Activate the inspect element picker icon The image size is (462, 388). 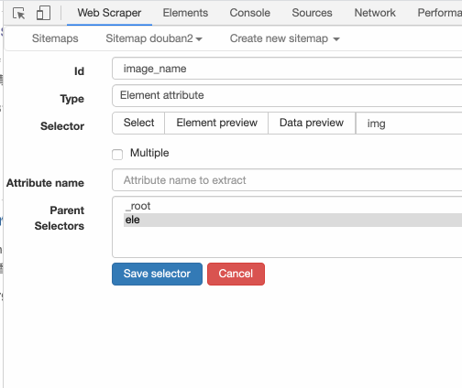(x=18, y=14)
